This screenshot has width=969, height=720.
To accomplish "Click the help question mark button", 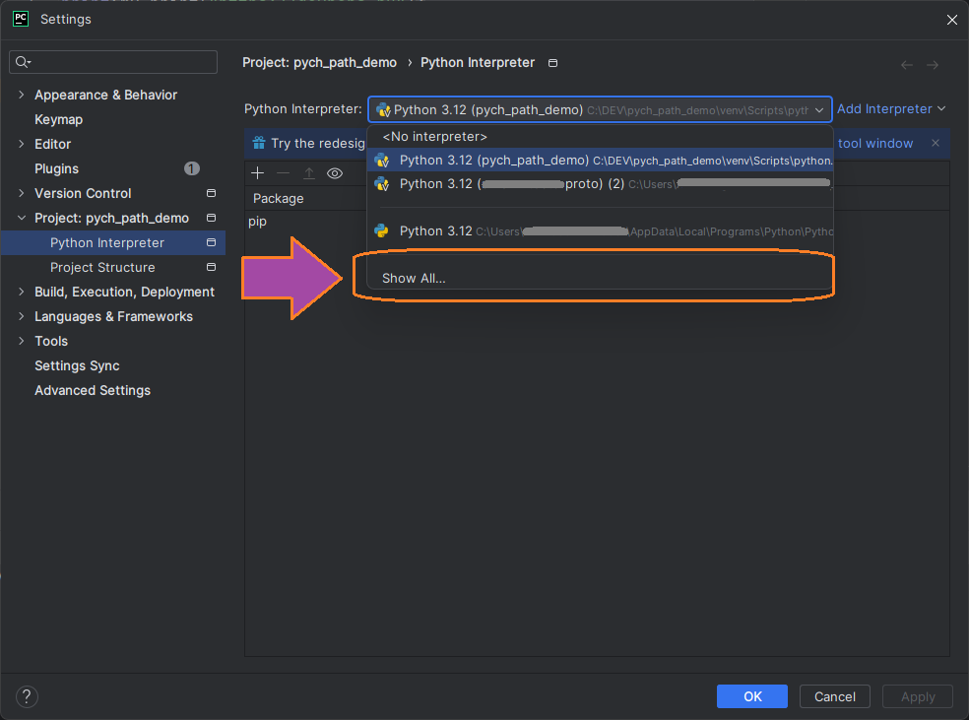I will tap(27, 696).
